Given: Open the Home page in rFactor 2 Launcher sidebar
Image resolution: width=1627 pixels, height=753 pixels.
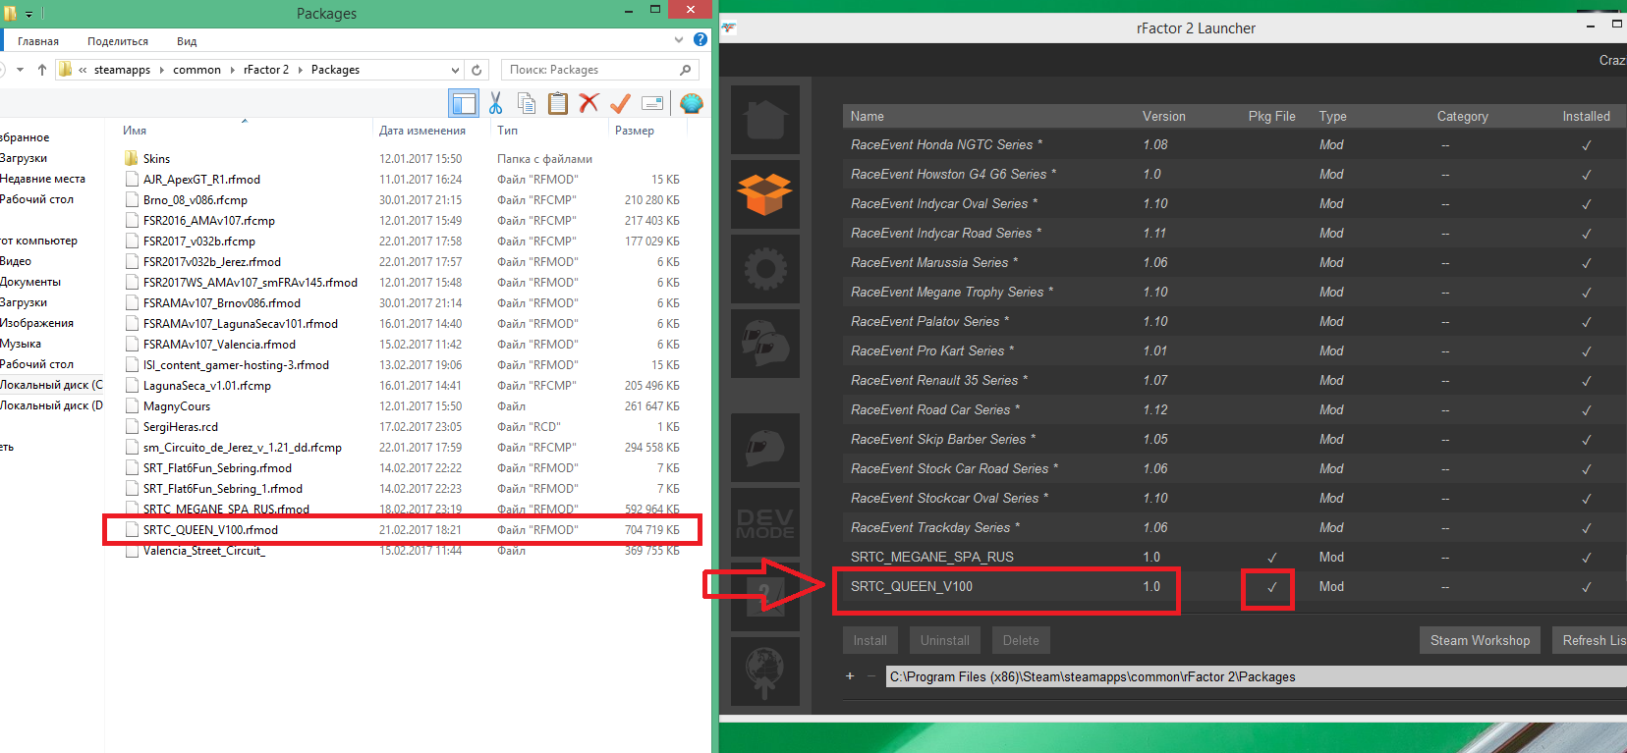Looking at the screenshot, I should pos(765,120).
